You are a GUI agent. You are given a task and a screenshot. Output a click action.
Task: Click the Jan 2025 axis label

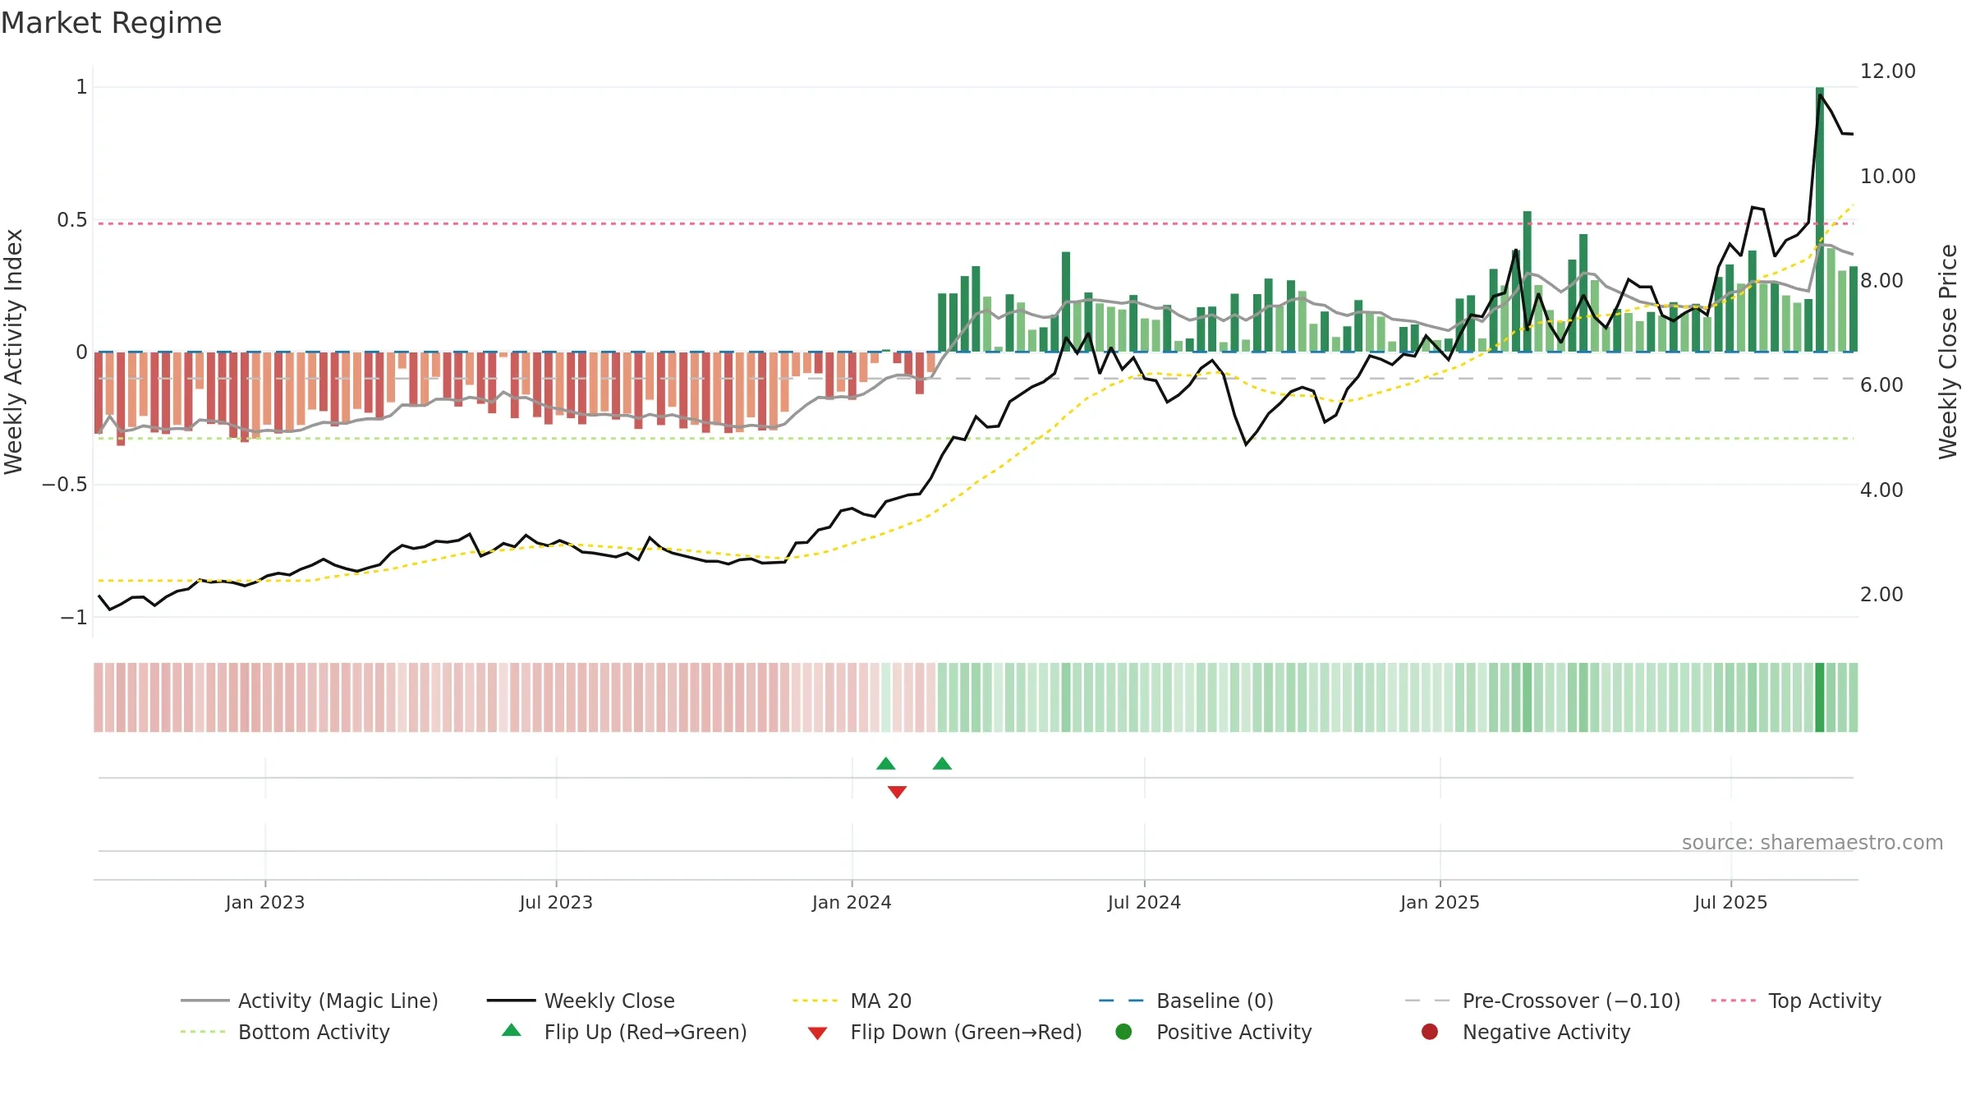(1440, 903)
